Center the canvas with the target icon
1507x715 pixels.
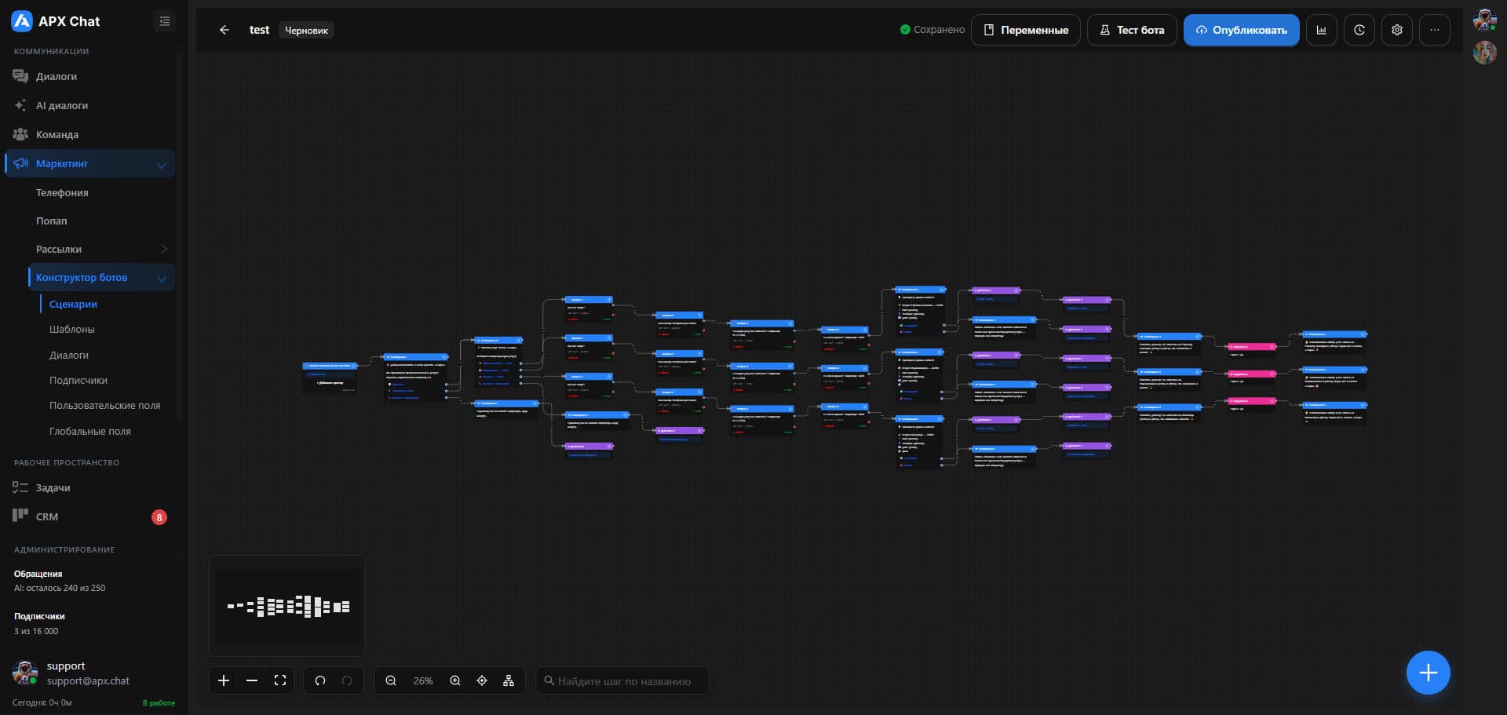pyautogui.click(x=482, y=680)
